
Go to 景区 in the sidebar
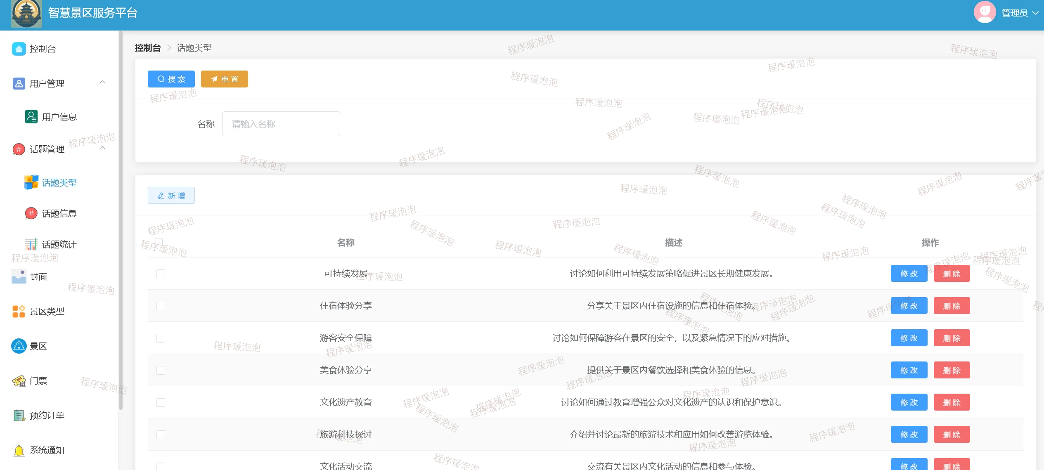click(x=38, y=346)
